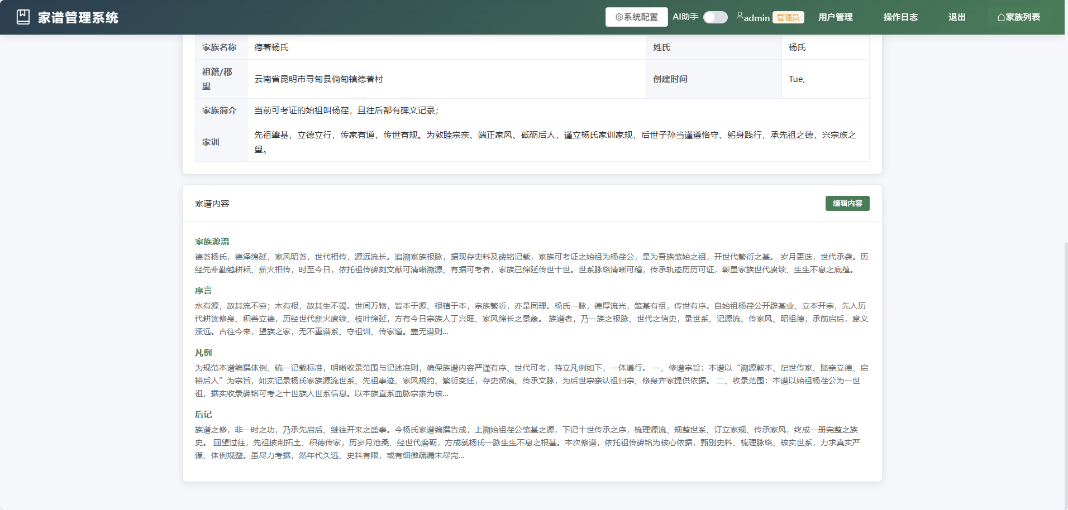Click the 姓氏 label cell
The height and width of the screenshot is (510, 1068).
pos(714,47)
